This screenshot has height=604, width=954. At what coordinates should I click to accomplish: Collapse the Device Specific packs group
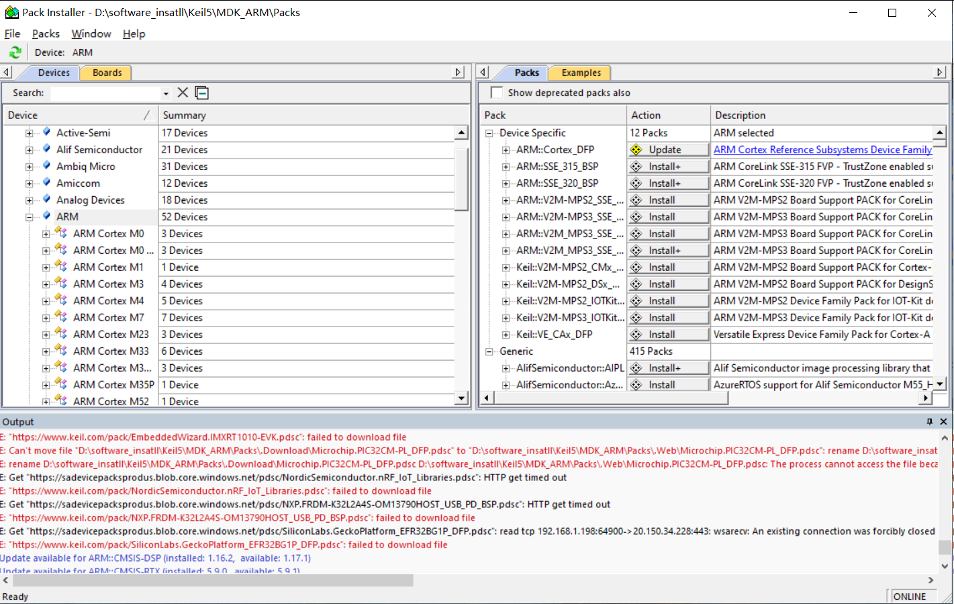pyautogui.click(x=489, y=133)
